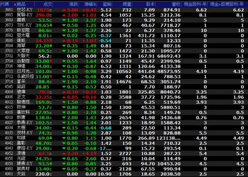Select stock code 3669

[9, 20]
